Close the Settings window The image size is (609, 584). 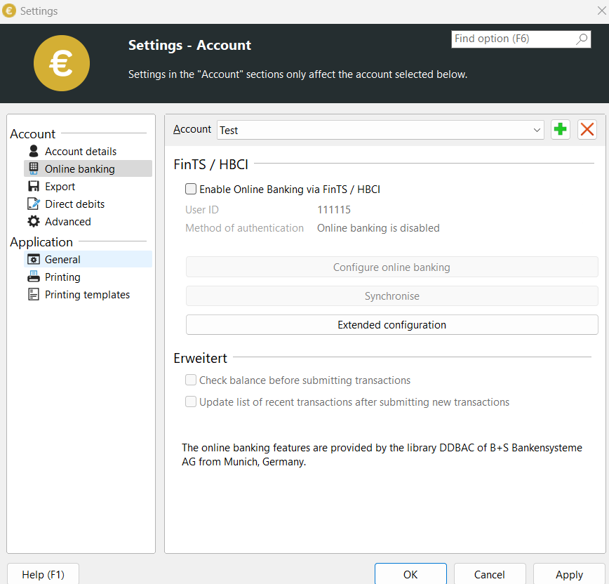click(601, 11)
